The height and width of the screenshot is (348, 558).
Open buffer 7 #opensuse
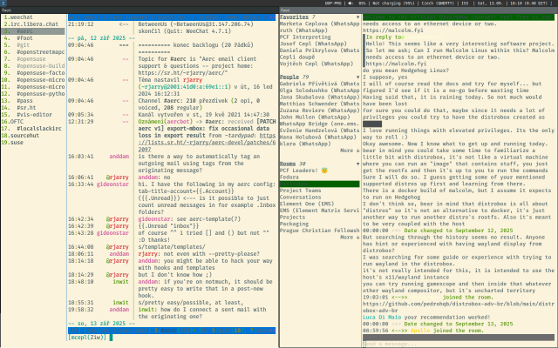31,59
